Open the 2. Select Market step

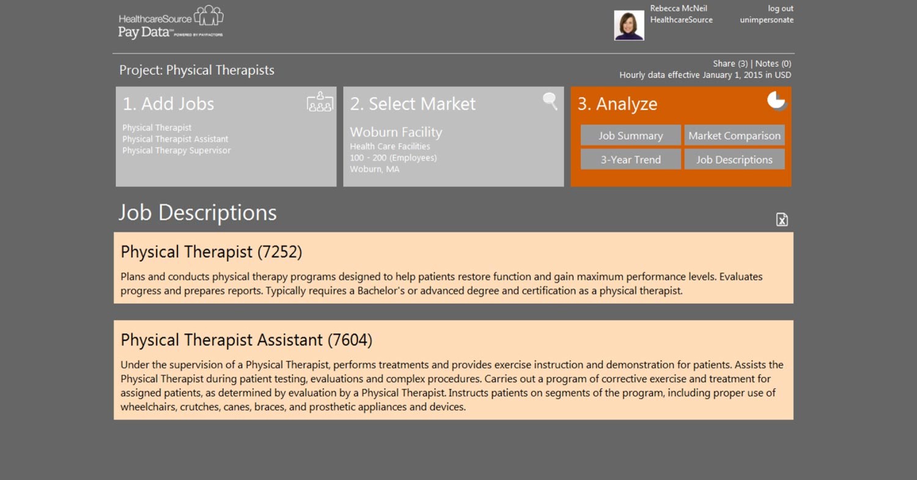point(413,104)
